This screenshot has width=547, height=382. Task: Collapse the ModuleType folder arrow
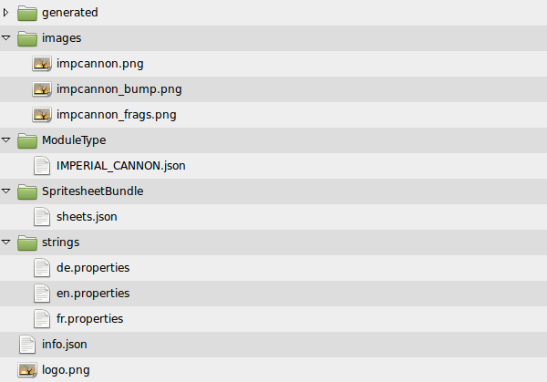(x=6, y=139)
